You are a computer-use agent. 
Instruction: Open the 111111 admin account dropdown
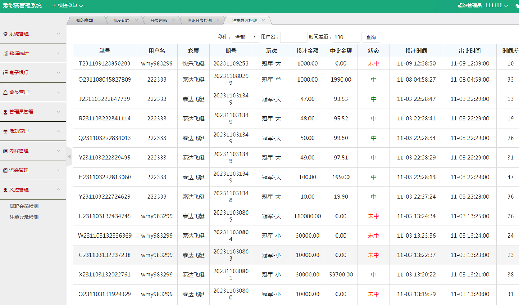pyautogui.click(x=496, y=6)
